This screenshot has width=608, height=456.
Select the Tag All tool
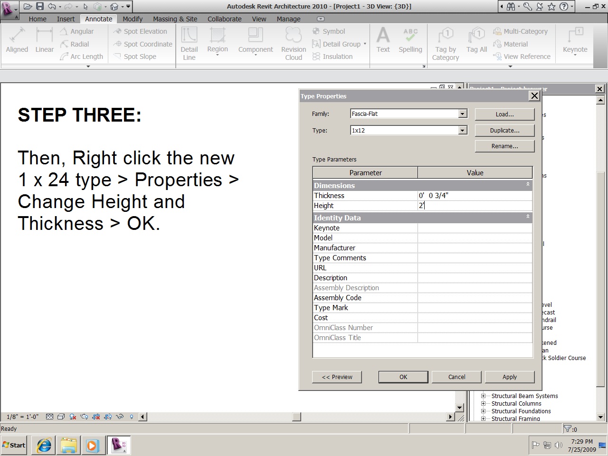click(x=476, y=40)
